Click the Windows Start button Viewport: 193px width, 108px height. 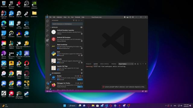coord(65,106)
